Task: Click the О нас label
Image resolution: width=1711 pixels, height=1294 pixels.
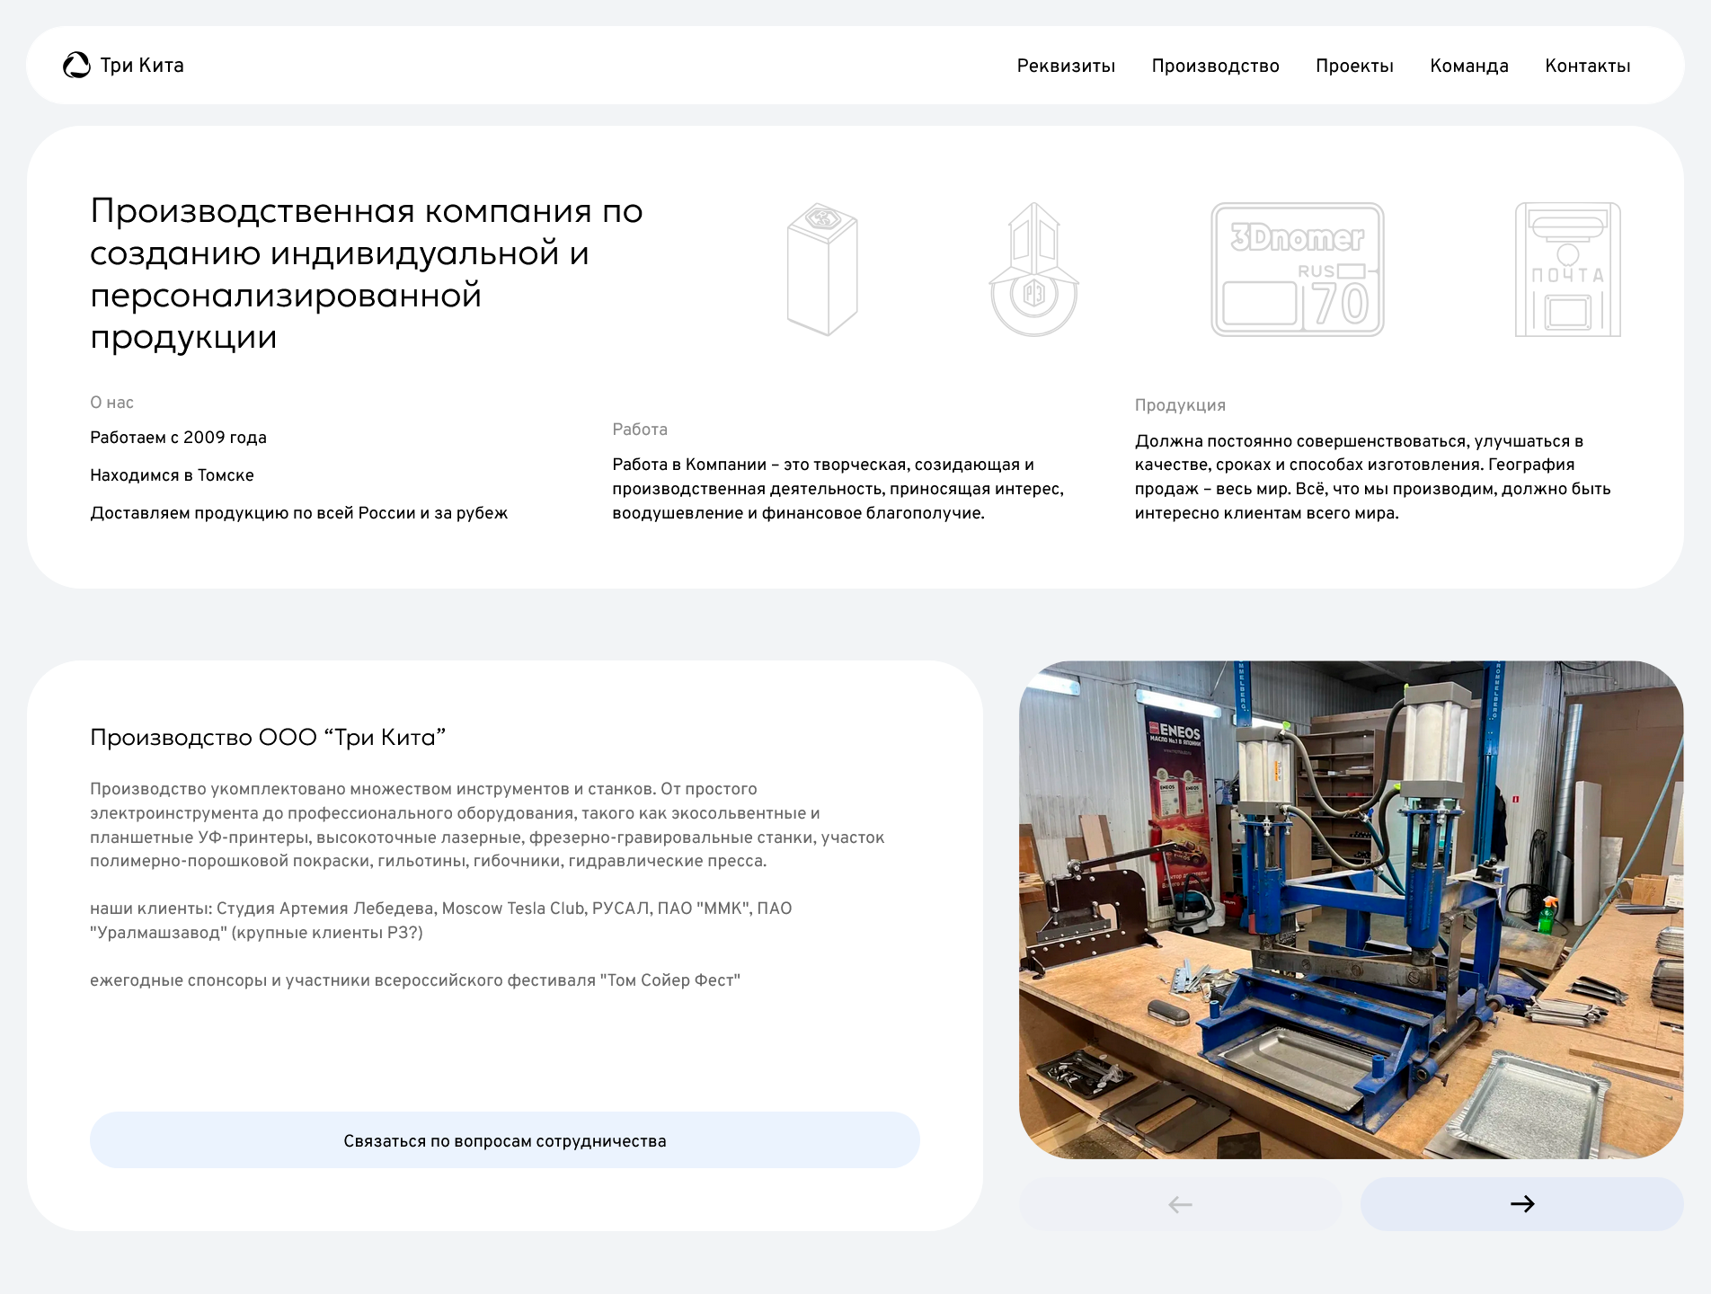Action: click(111, 403)
